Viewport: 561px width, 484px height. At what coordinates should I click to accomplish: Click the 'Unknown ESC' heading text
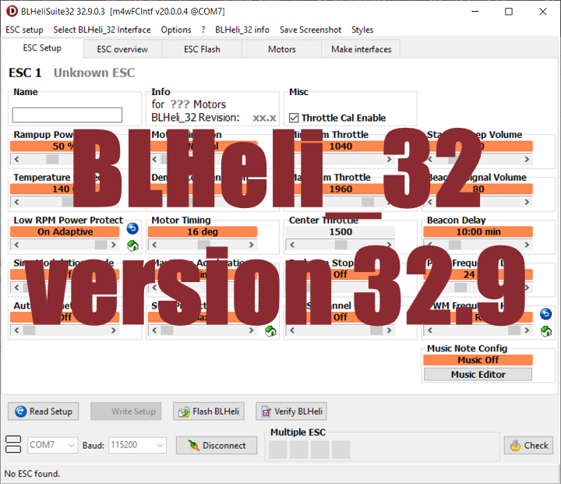[x=94, y=72]
